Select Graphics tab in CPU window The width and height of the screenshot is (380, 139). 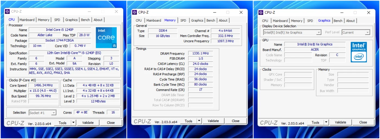pos(71,20)
